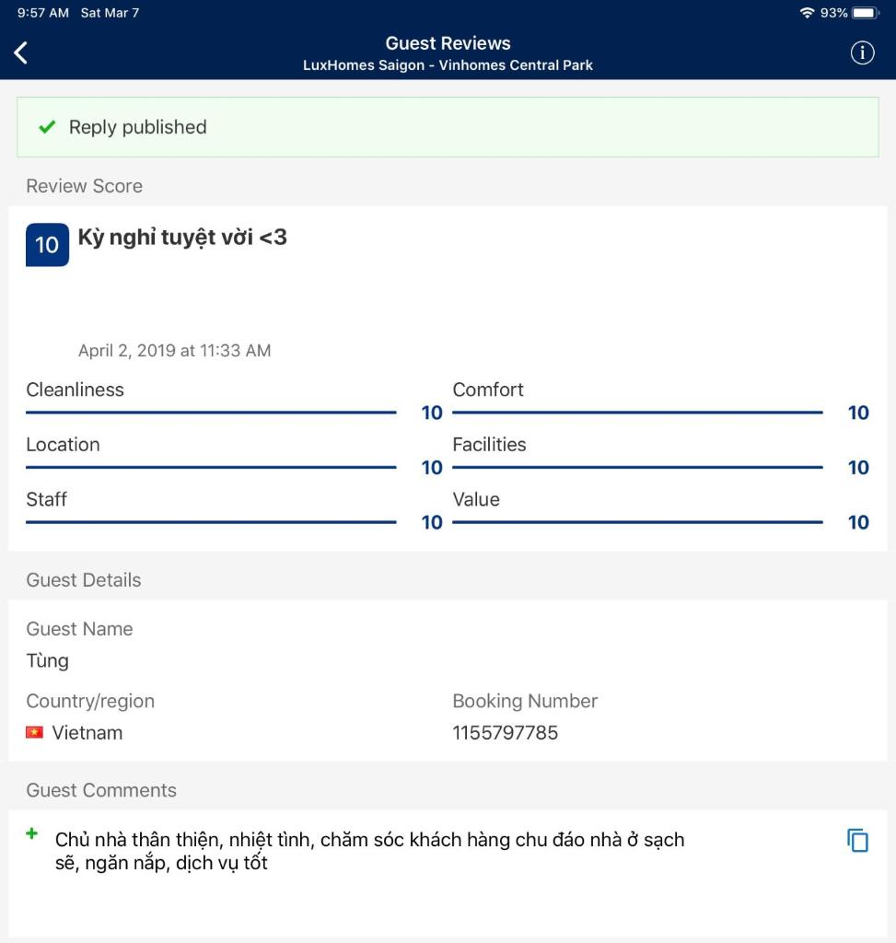Tap the battery indicator in status bar
Screen dimensions: 896x943
[x=866, y=13]
